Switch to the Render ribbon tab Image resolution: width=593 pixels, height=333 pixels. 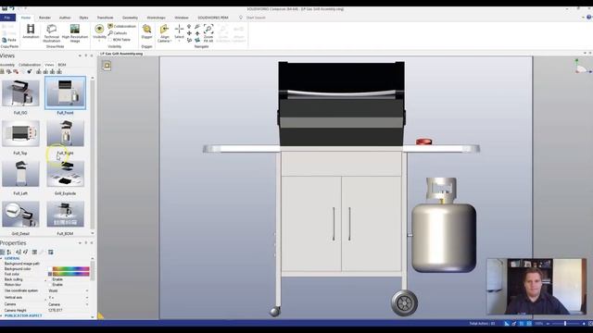coord(44,18)
